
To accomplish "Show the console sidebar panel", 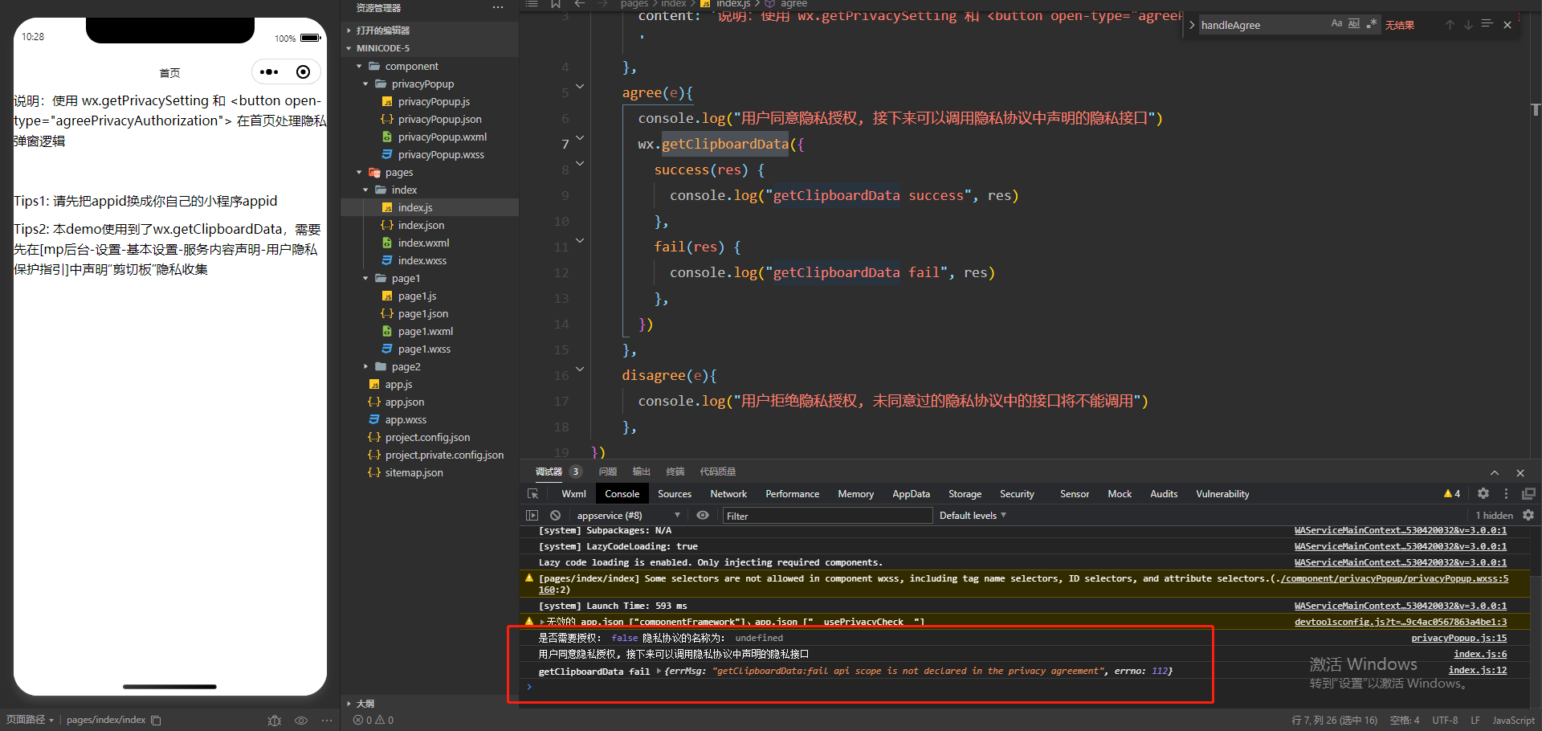I will [x=532, y=516].
